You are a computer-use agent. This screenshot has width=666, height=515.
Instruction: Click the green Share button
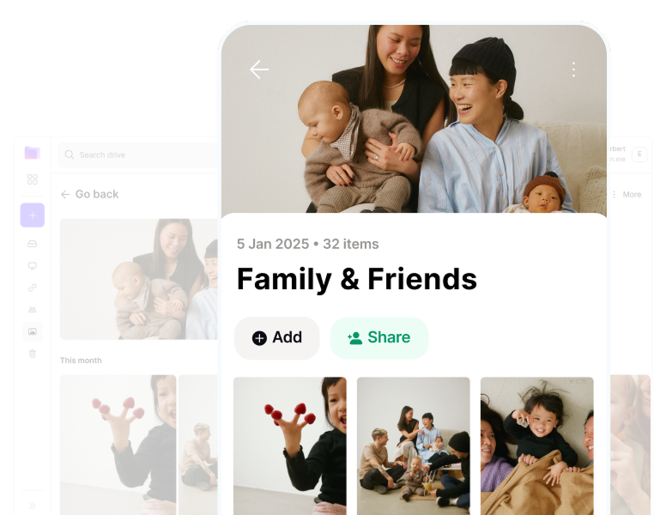(379, 338)
